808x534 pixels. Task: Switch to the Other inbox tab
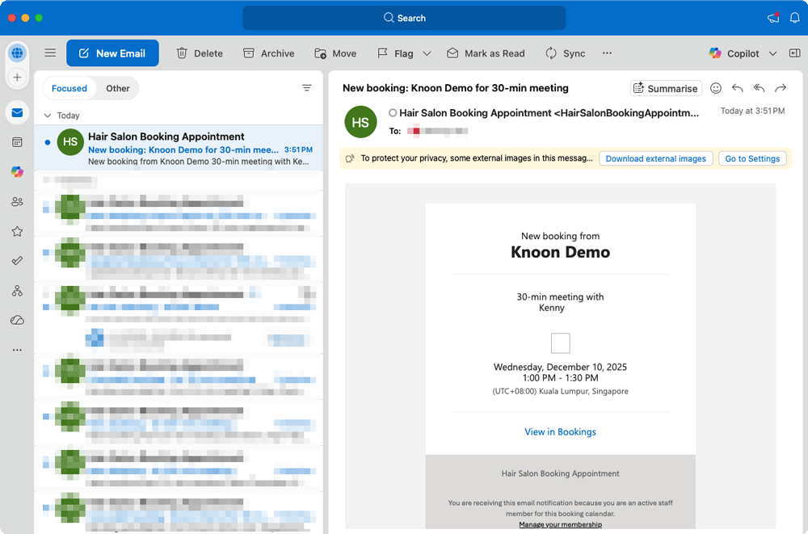[x=118, y=88]
